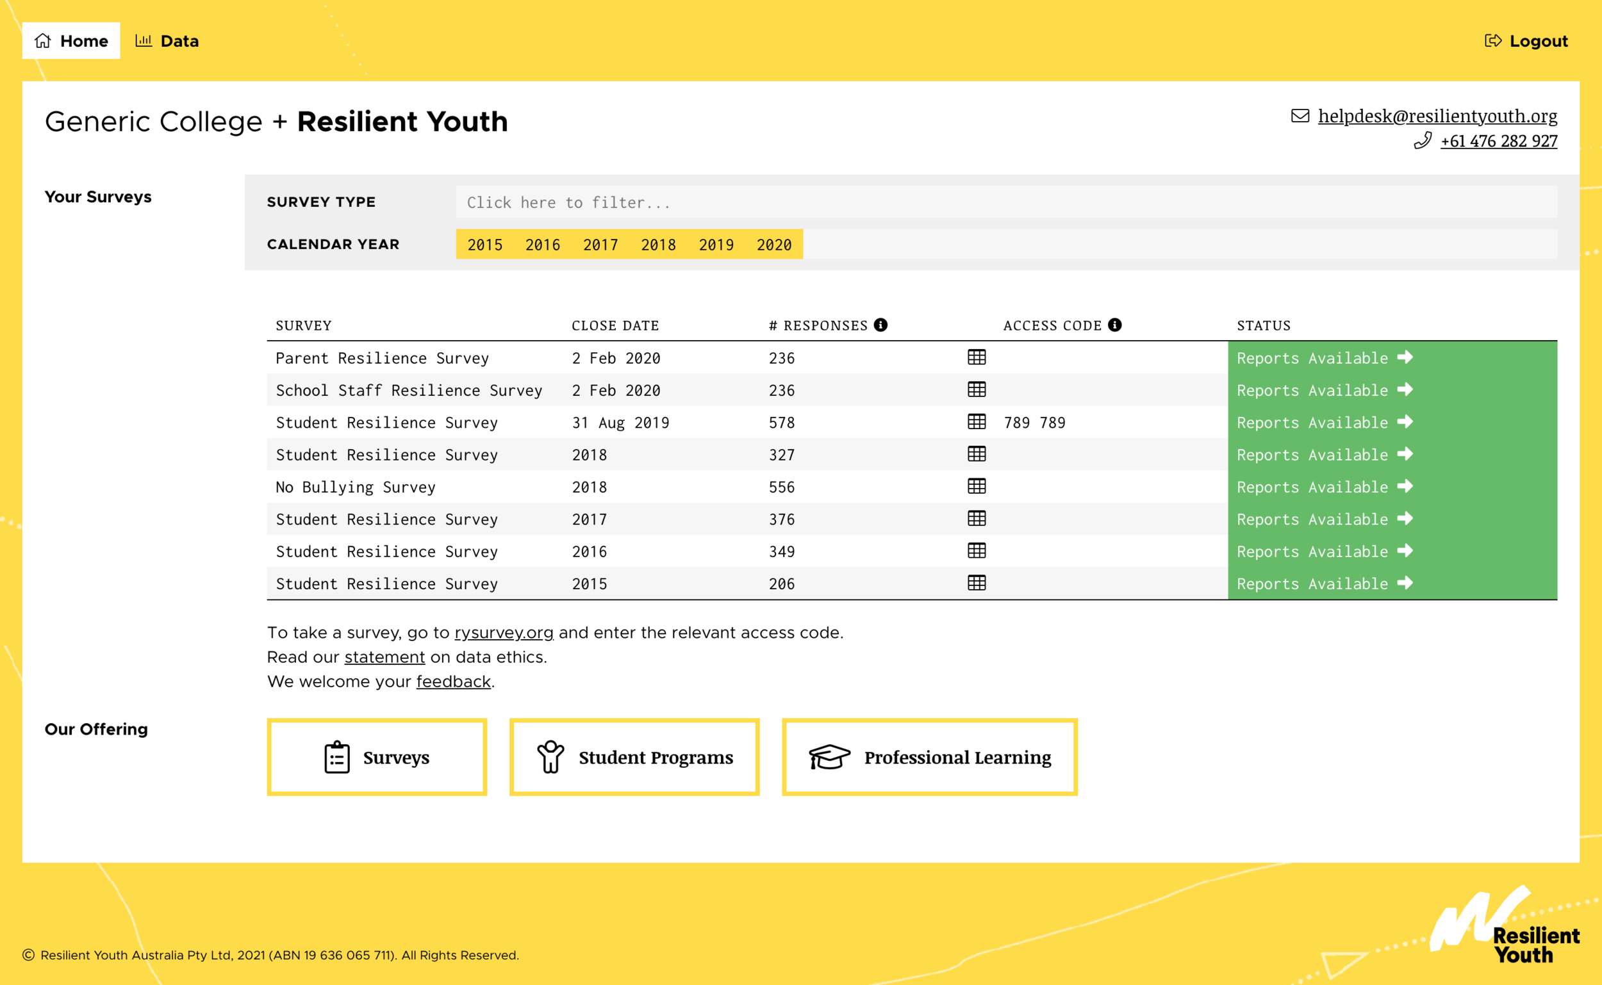The image size is (1602, 985).
Task: Switch to the Data tab
Action: pos(167,41)
